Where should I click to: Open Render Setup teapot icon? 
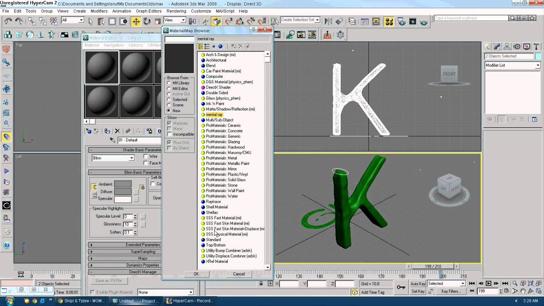click(x=401, y=21)
